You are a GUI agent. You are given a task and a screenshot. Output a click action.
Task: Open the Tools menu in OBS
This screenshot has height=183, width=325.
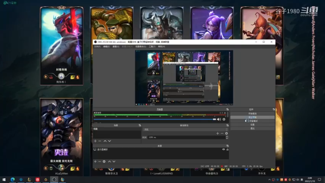pyautogui.click(x=152, y=46)
